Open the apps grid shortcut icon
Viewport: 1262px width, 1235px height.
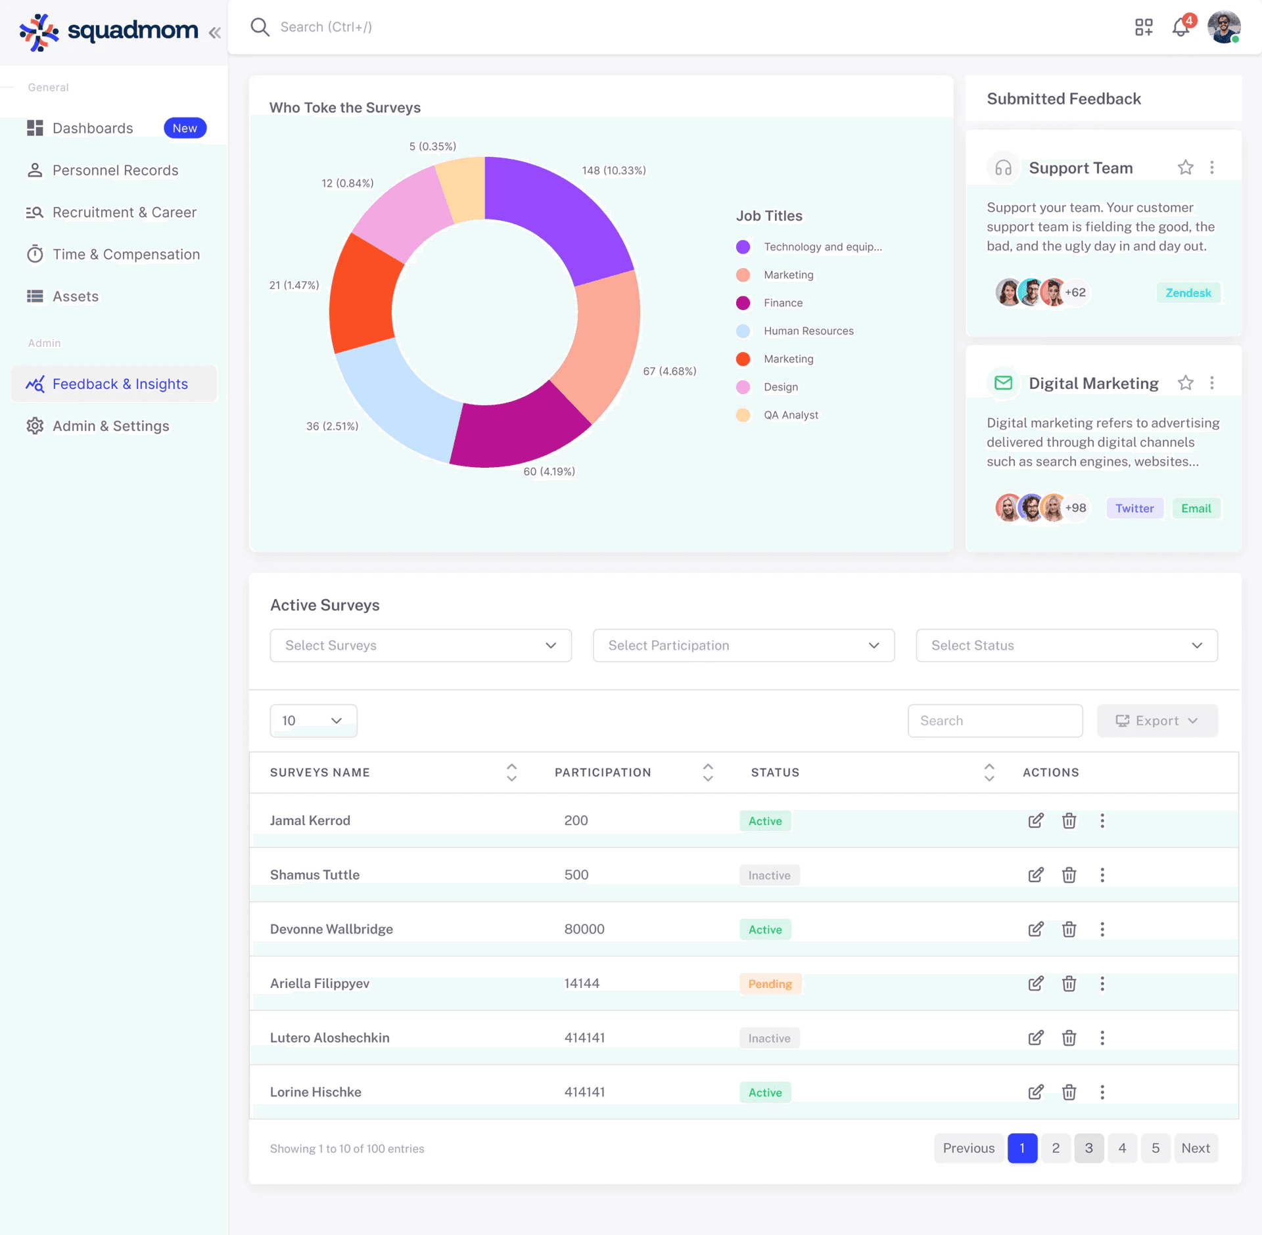[1144, 28]
